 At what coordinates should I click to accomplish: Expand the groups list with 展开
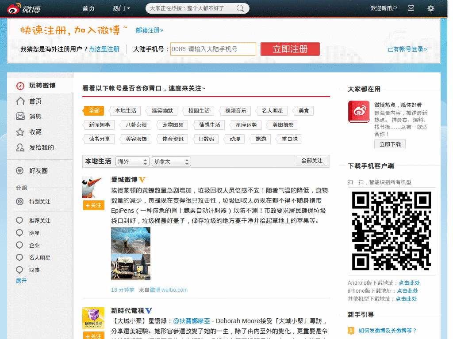click(x=21, y=281)
